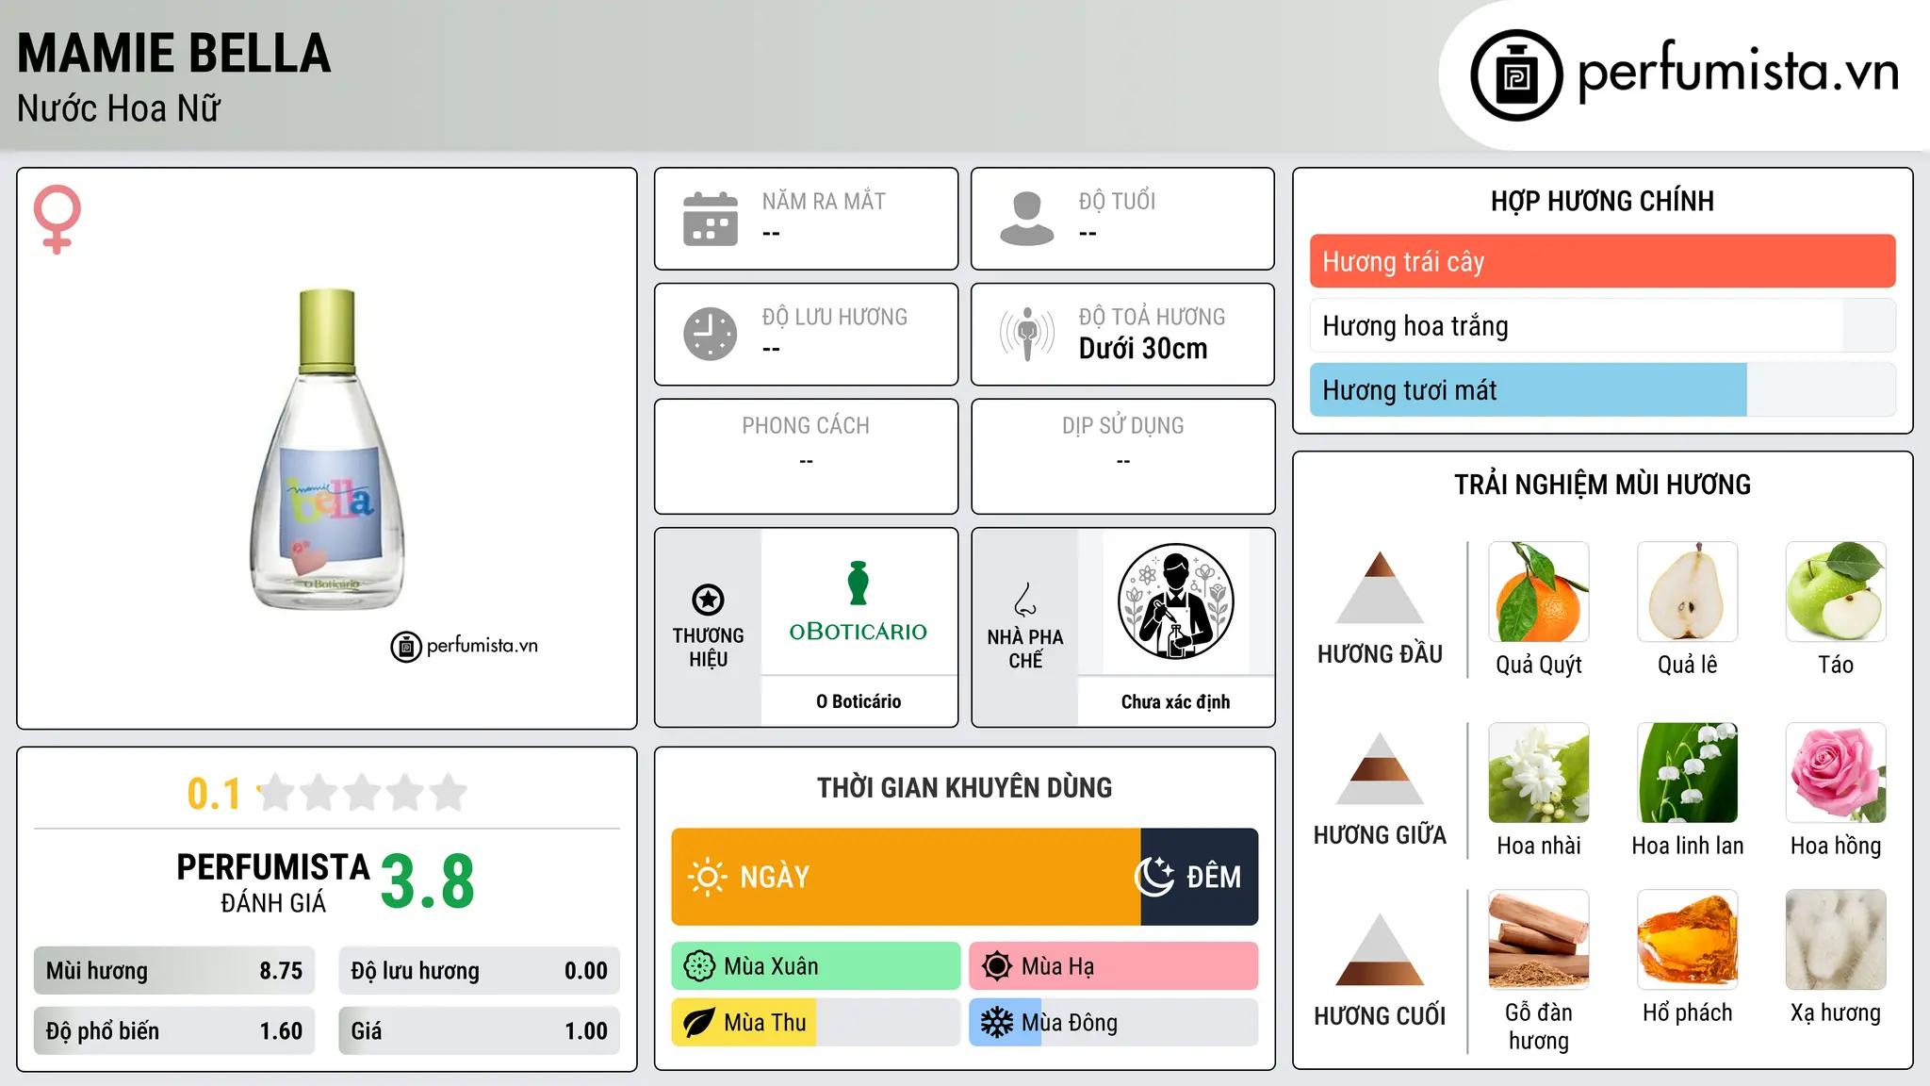
Task: Click the O Boticário brand name caption
Action: tap(859, 701)
